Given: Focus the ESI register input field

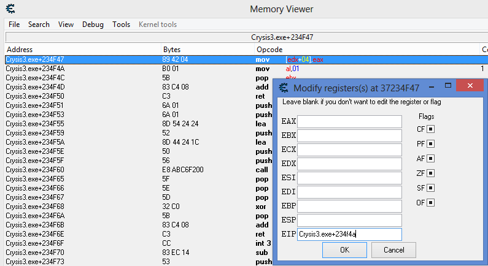Looking at the screenshot, I should click(349, 178).
